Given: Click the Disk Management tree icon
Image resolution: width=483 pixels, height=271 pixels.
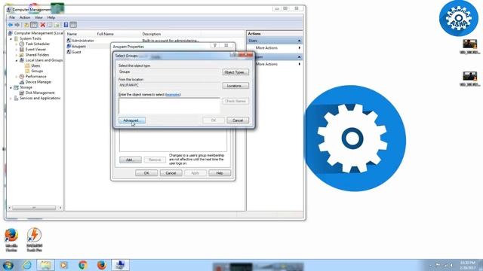Looking at the screenshot, I should 22,93.
